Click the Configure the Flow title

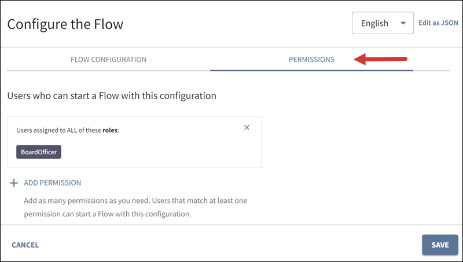(x=65, y=24)
